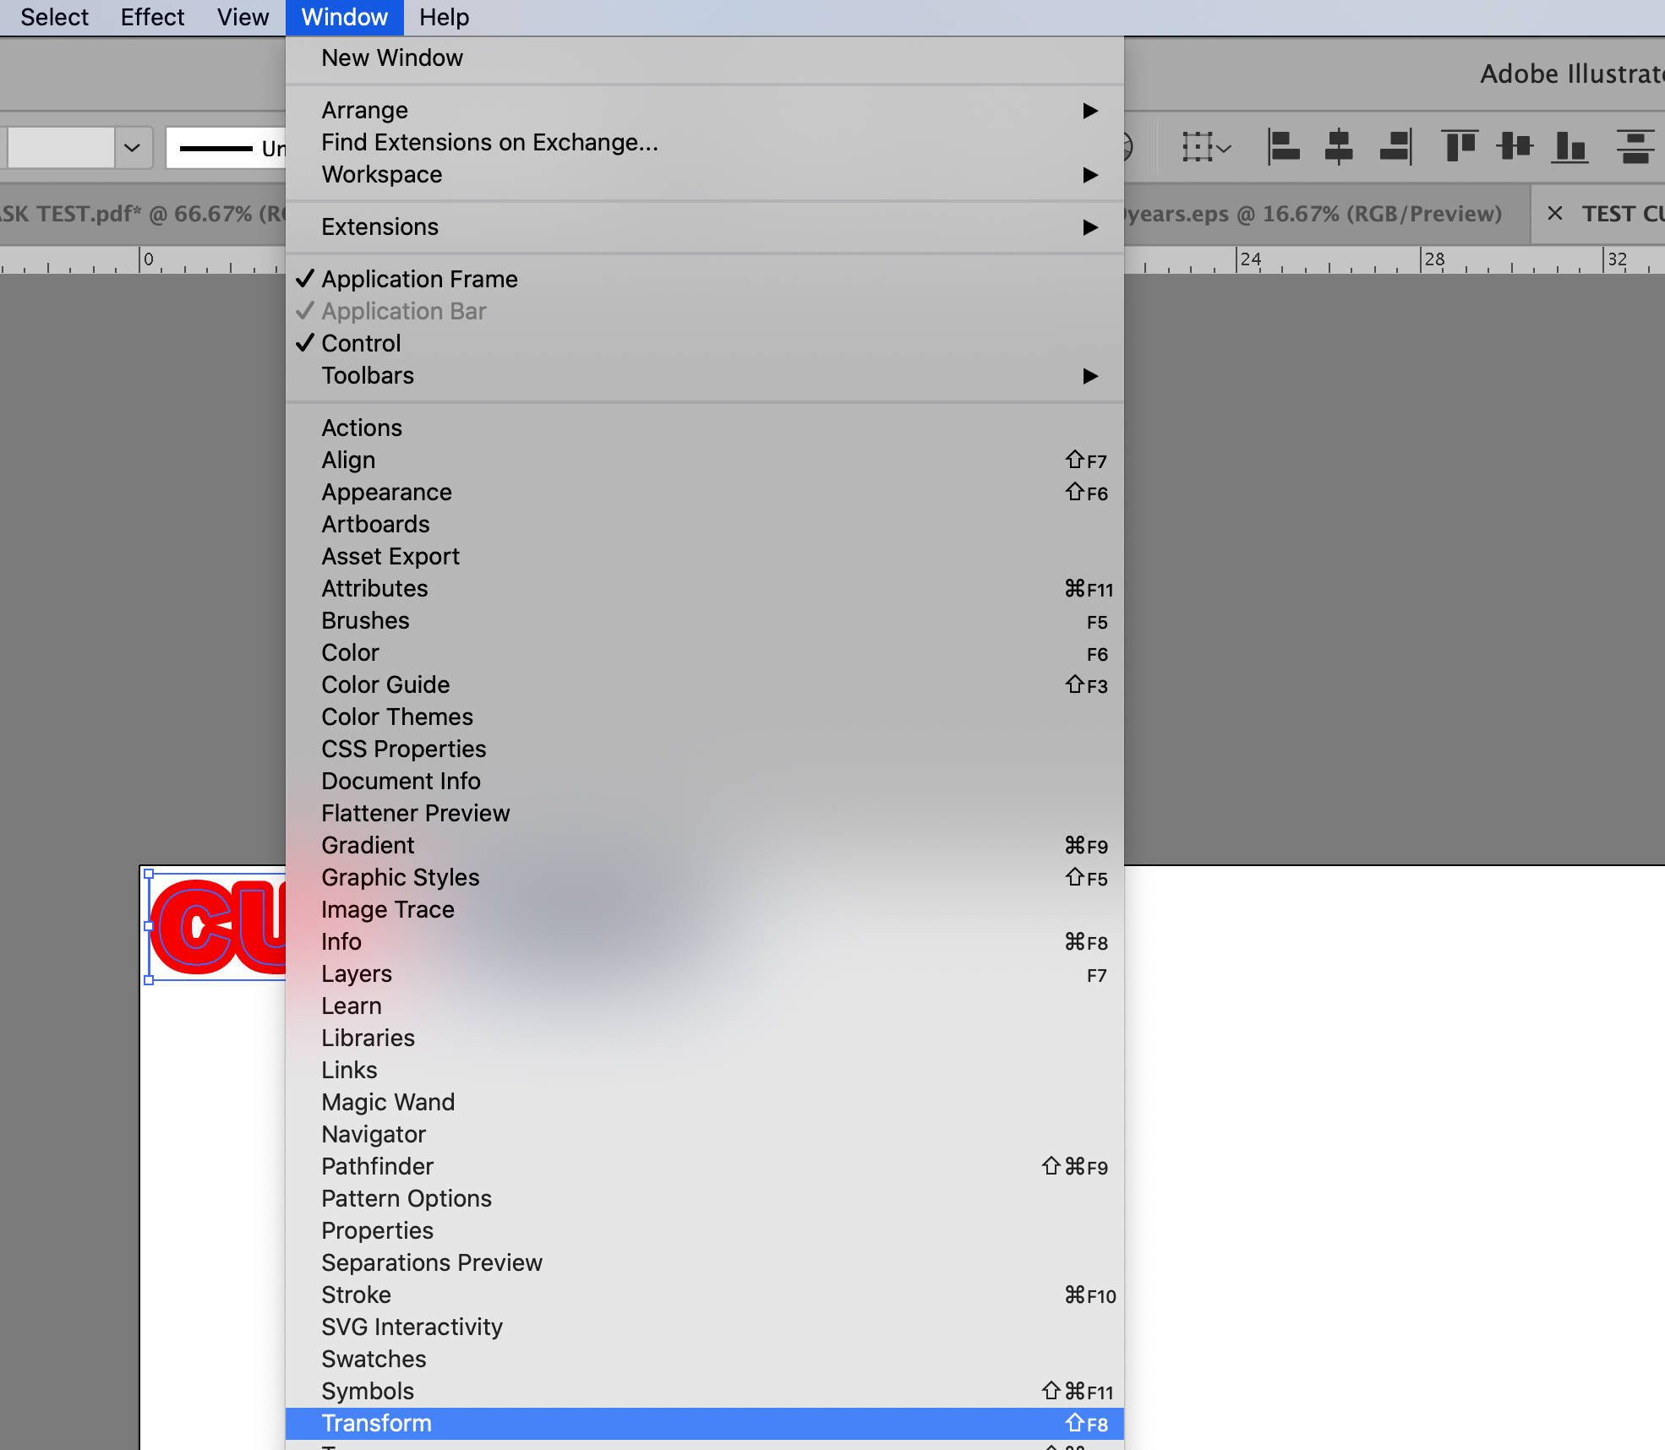Toggle the dimmed Application Bar item

click(x=403, y=312)
